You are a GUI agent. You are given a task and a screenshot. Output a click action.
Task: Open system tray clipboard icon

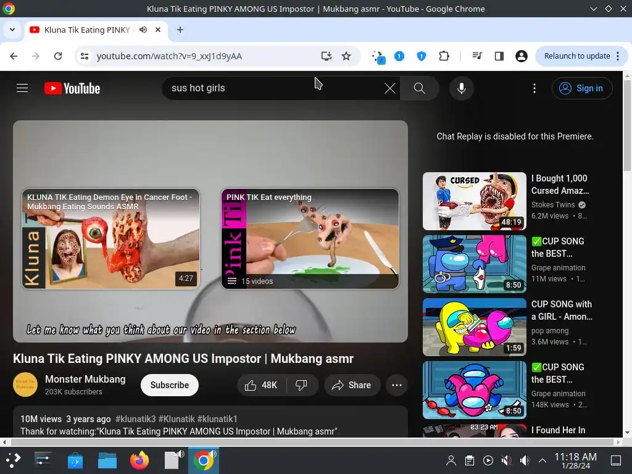pos(470,460)
